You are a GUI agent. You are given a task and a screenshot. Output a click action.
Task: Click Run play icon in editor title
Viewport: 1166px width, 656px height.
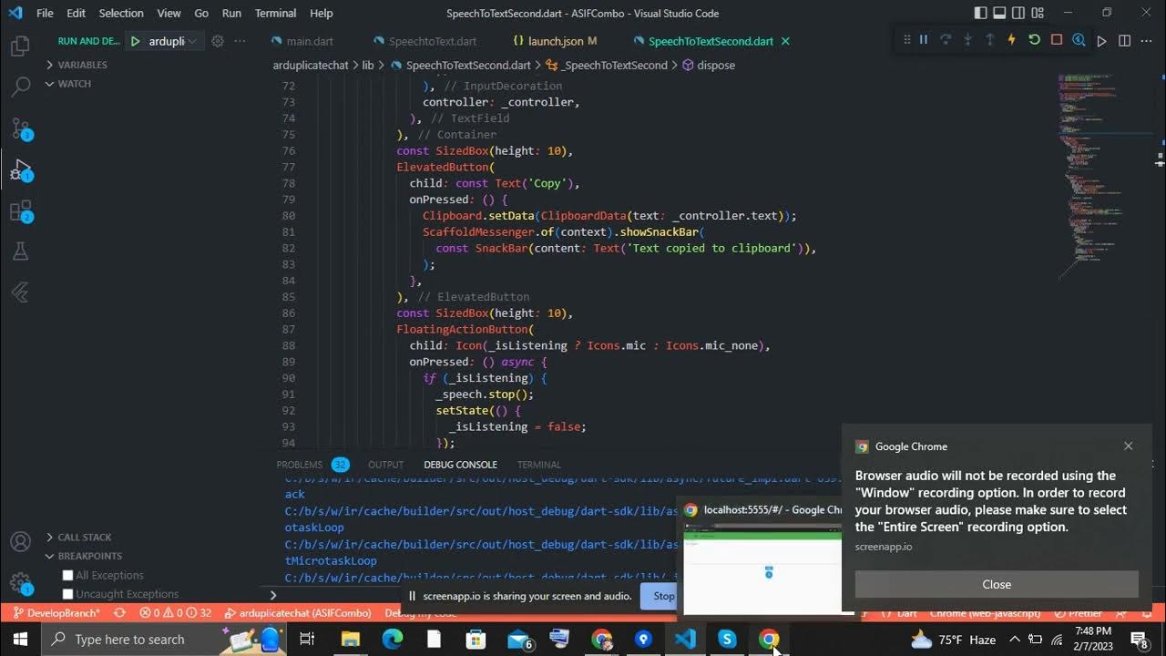coord(1102,41)
